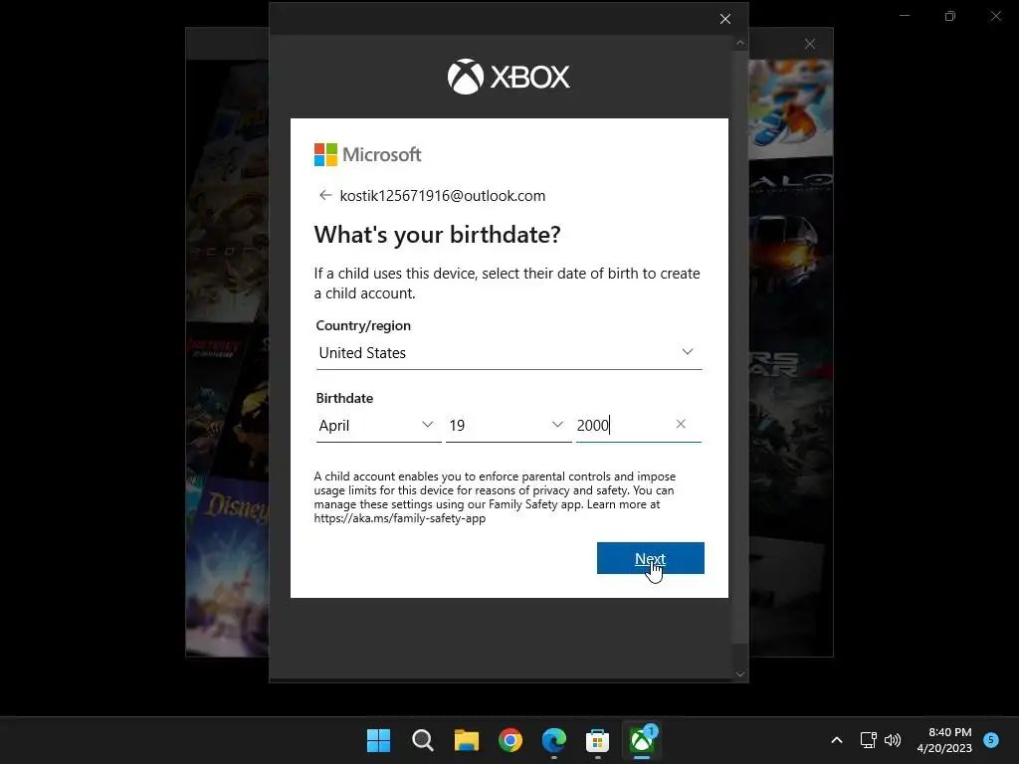Expand the birth month dropdown showing April
Image resolution: width=1019 pixels, height=764 pixels.
pos(378,426)
